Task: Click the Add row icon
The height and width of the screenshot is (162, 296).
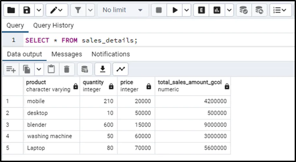Action: pos(11,69)
